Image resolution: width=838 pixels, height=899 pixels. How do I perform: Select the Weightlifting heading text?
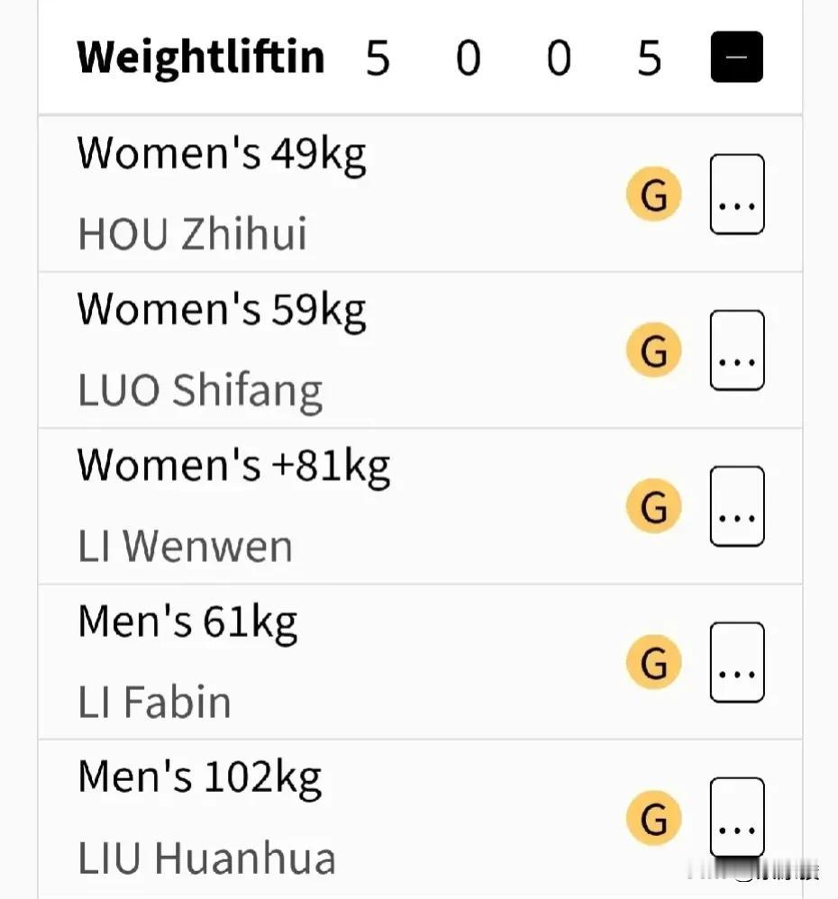[201, 58]
